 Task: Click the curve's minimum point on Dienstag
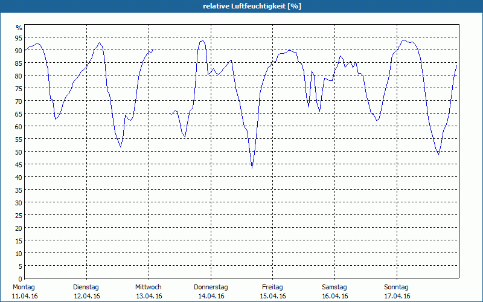point(121,146)
